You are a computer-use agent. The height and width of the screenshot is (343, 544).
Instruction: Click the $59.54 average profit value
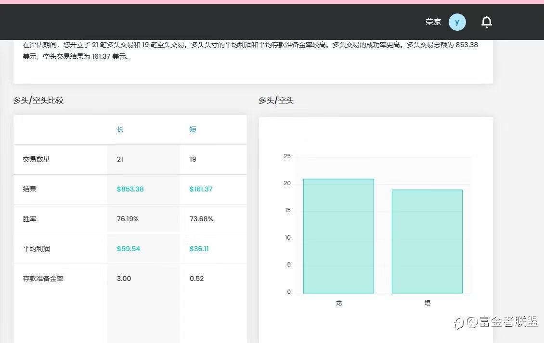pyautogui.click(x=129, y=249)
